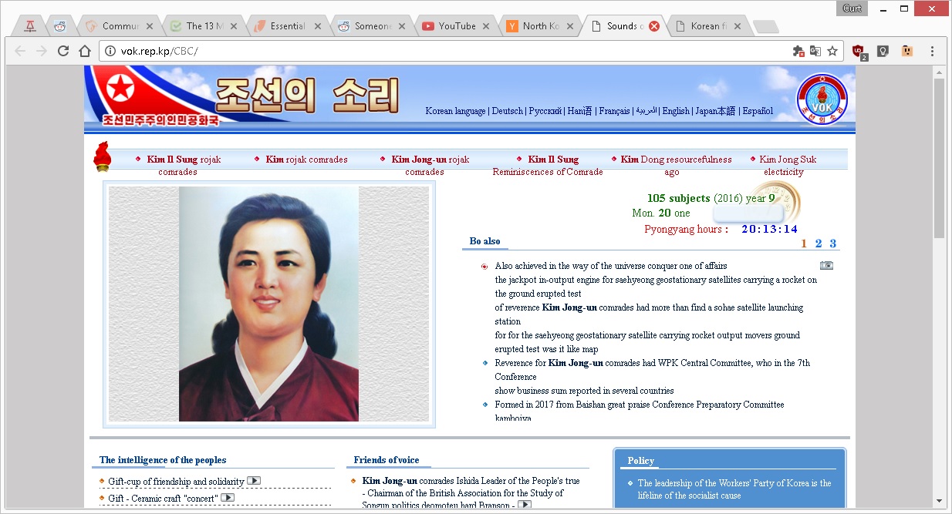Click the browser reload button
This screenshot has height=514, width=952.
click(x=63, y=51)
